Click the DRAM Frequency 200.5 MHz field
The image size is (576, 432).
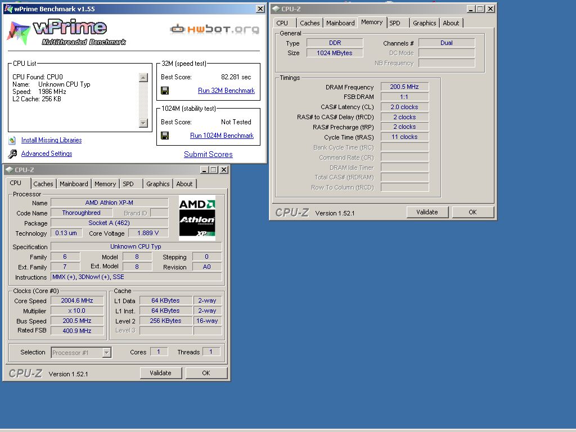(404, 87)
